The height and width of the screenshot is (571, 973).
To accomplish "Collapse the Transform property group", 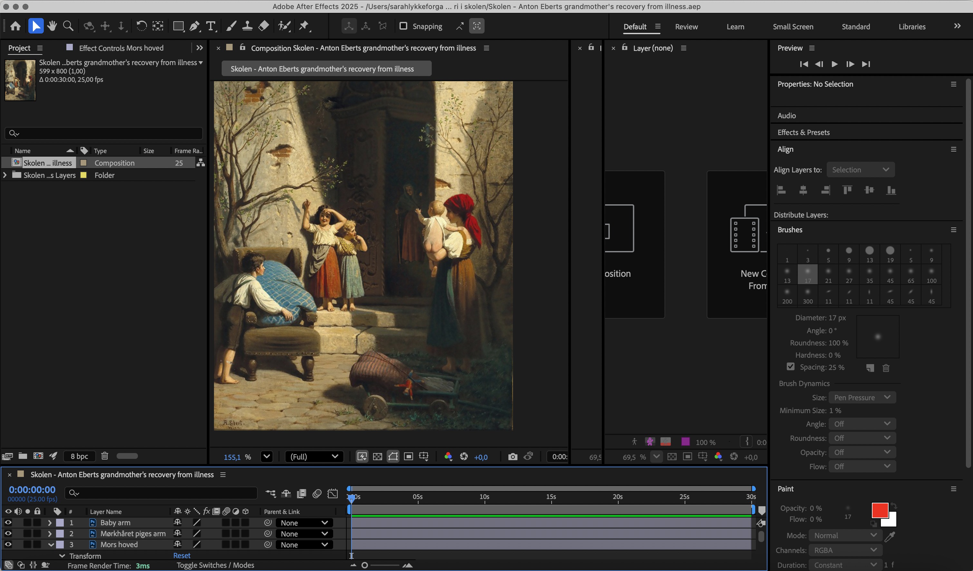I will pos(62,556).
